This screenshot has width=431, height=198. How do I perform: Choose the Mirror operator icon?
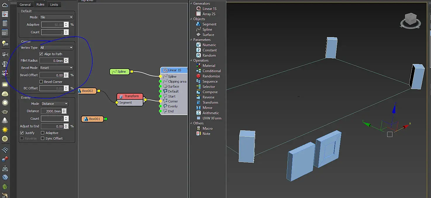199,108
